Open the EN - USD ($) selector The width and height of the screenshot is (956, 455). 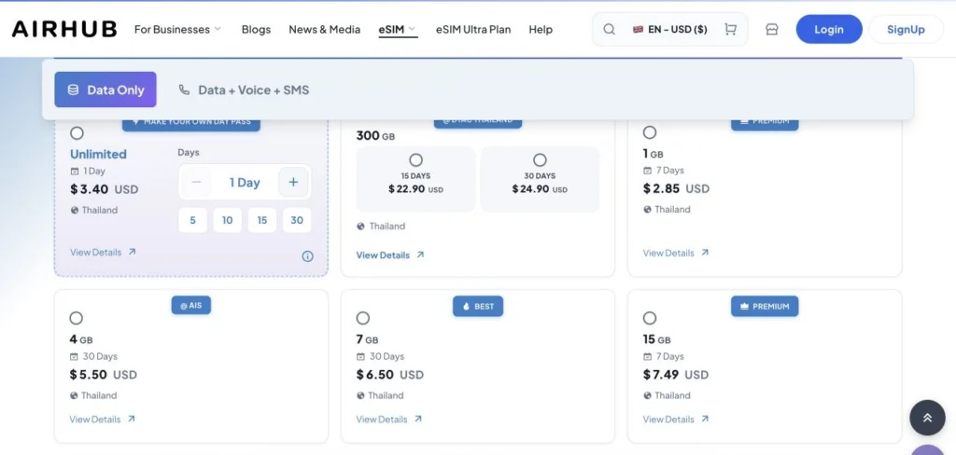[670, 29]
